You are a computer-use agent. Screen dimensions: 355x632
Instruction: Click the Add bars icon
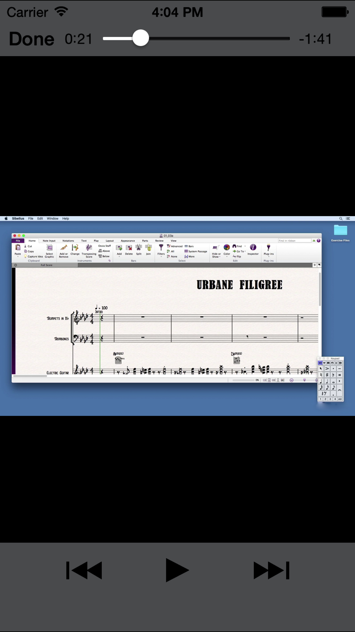[x=119, y=248]
